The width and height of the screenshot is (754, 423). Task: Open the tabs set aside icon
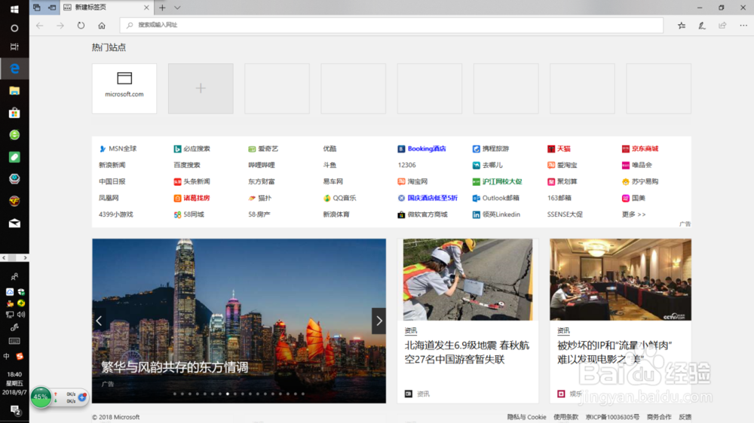click(37, 8)
